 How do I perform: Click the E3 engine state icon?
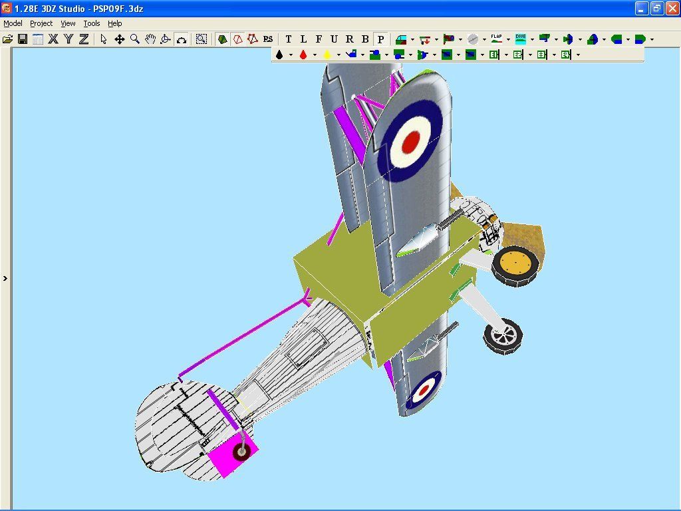[x=543, y=55]
